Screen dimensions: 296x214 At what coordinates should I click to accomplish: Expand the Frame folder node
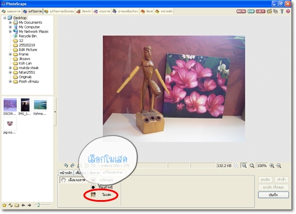tap(10, 54)
